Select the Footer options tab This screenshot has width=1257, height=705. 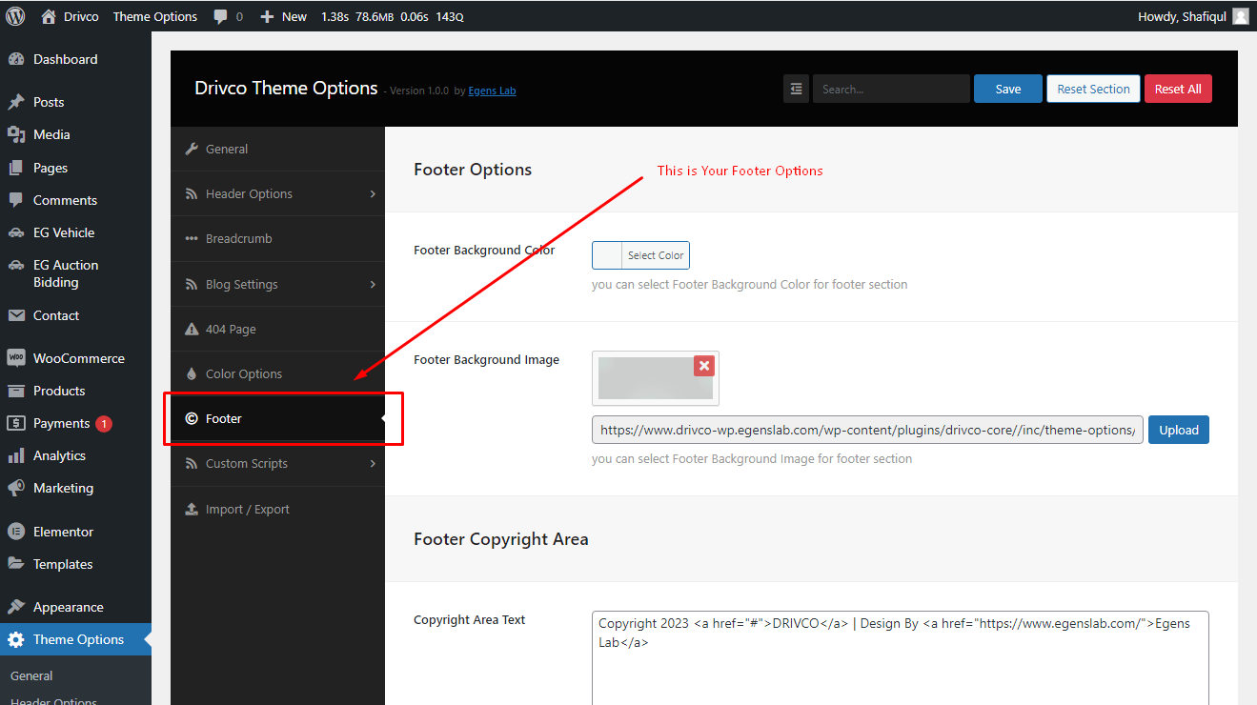278,418
